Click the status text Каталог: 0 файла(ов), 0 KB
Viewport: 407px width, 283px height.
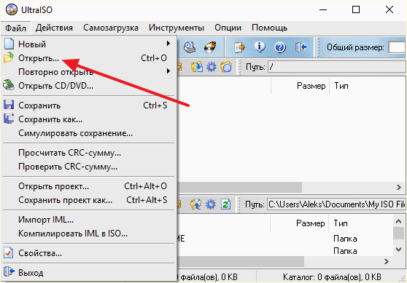coord(332,277)
